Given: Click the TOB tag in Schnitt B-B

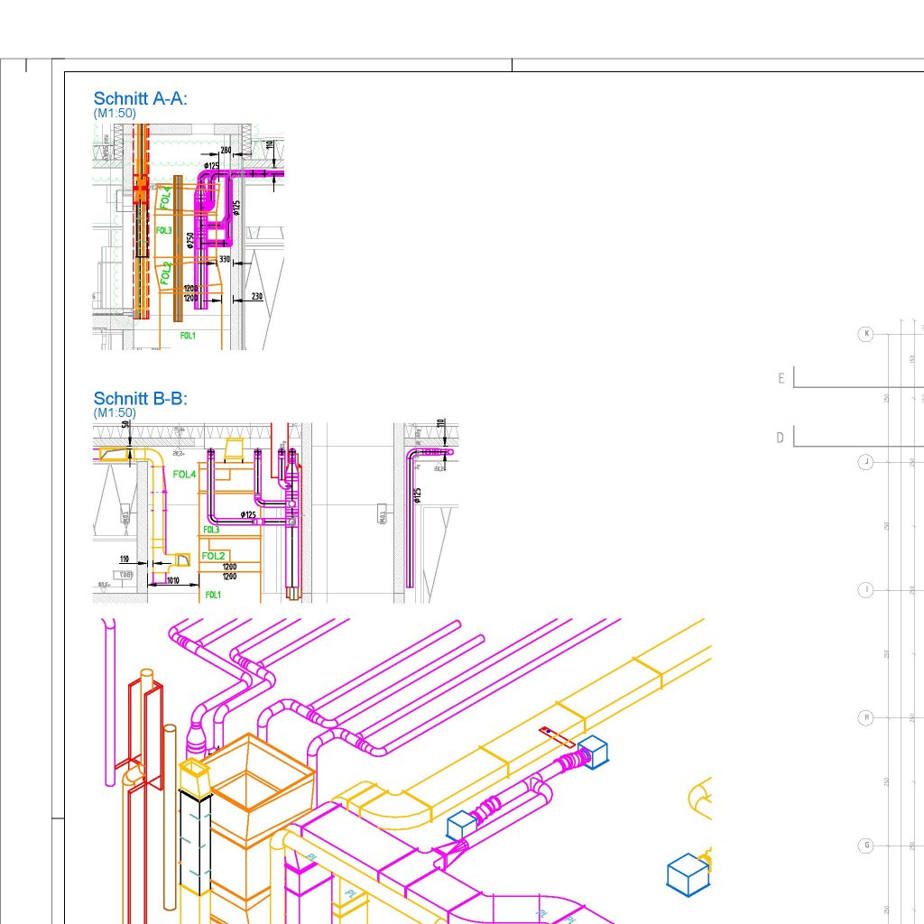Looking at the screenshot, I should 123,575.
